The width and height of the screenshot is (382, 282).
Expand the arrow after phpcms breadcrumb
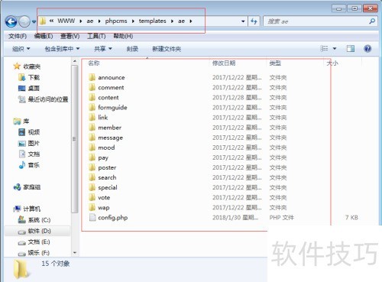133,21
